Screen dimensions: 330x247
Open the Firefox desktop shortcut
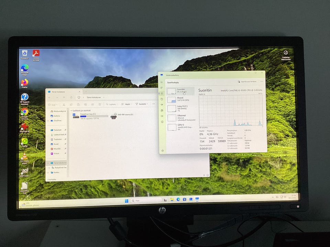[x=25, y=83]
